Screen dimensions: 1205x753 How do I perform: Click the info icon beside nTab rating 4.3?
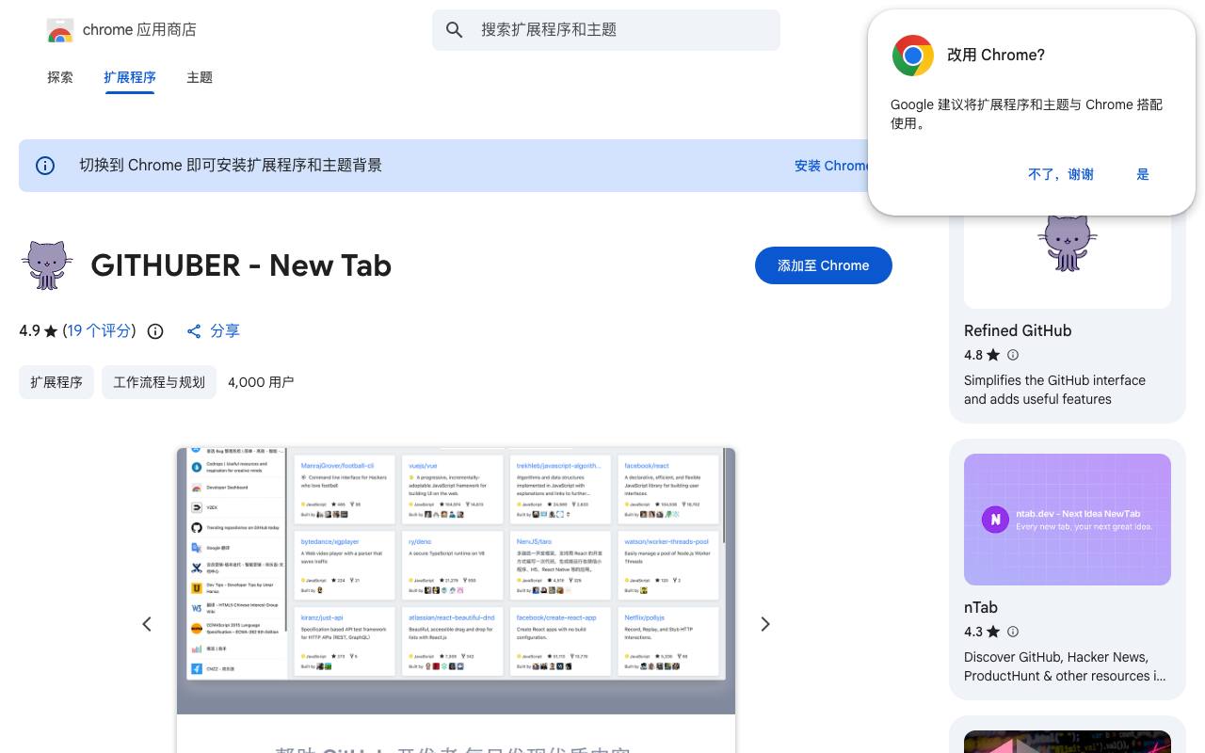(1013, 632)
